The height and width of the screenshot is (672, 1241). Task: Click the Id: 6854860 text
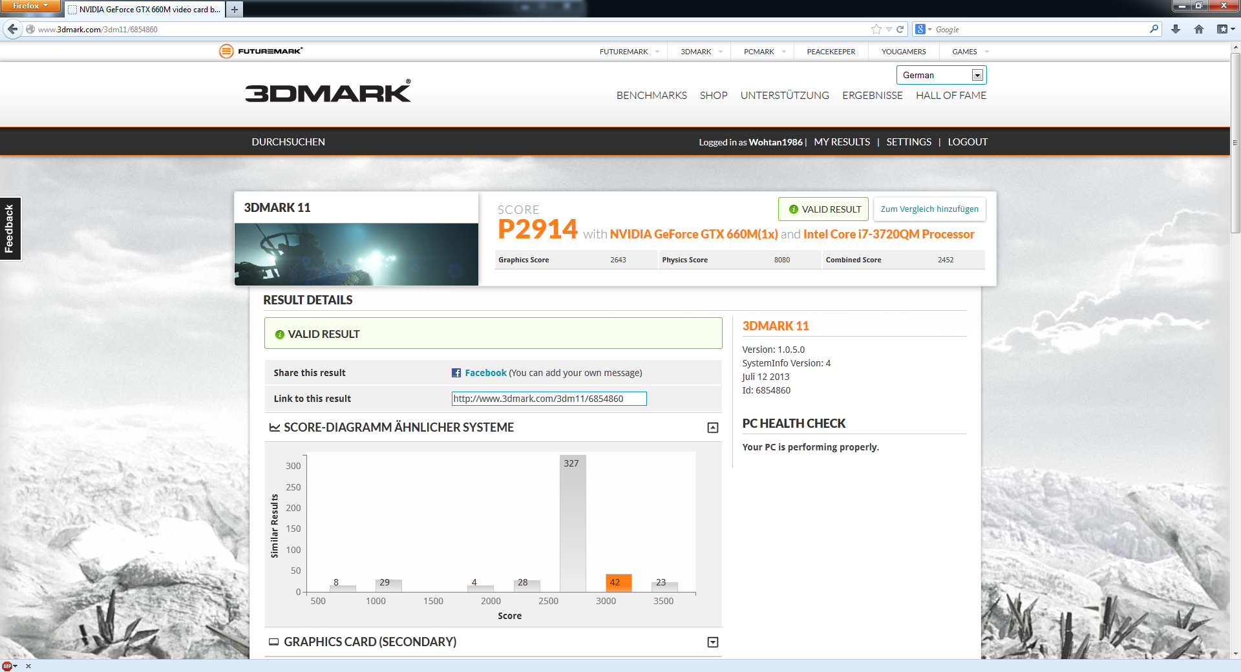tap(766, 390)
